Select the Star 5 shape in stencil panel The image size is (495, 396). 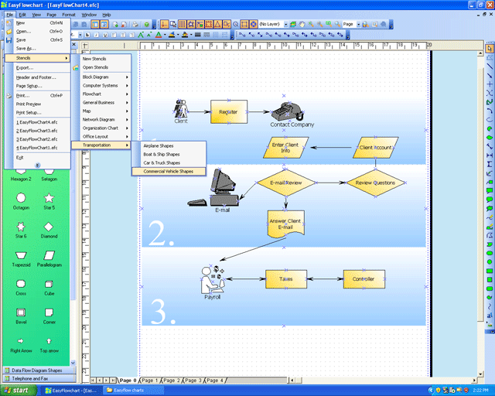tap(49, 199)
